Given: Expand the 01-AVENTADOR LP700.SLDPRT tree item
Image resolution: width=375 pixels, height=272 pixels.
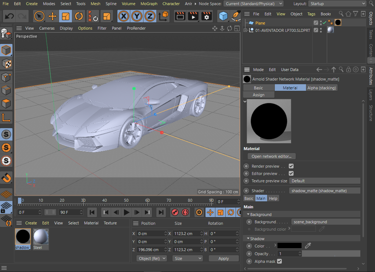Looking at the screenshot, I should [245, 30].
